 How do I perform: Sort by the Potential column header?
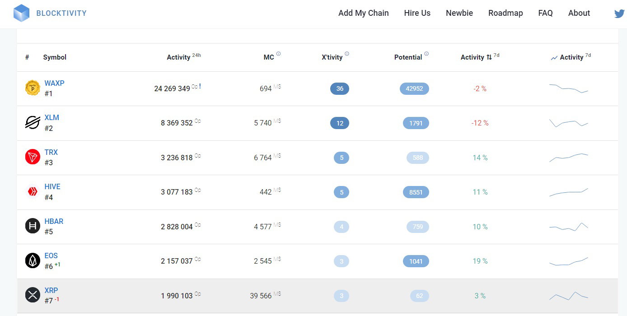408,57
